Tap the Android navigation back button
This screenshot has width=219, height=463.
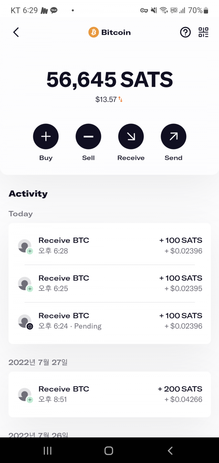point(170,451)
